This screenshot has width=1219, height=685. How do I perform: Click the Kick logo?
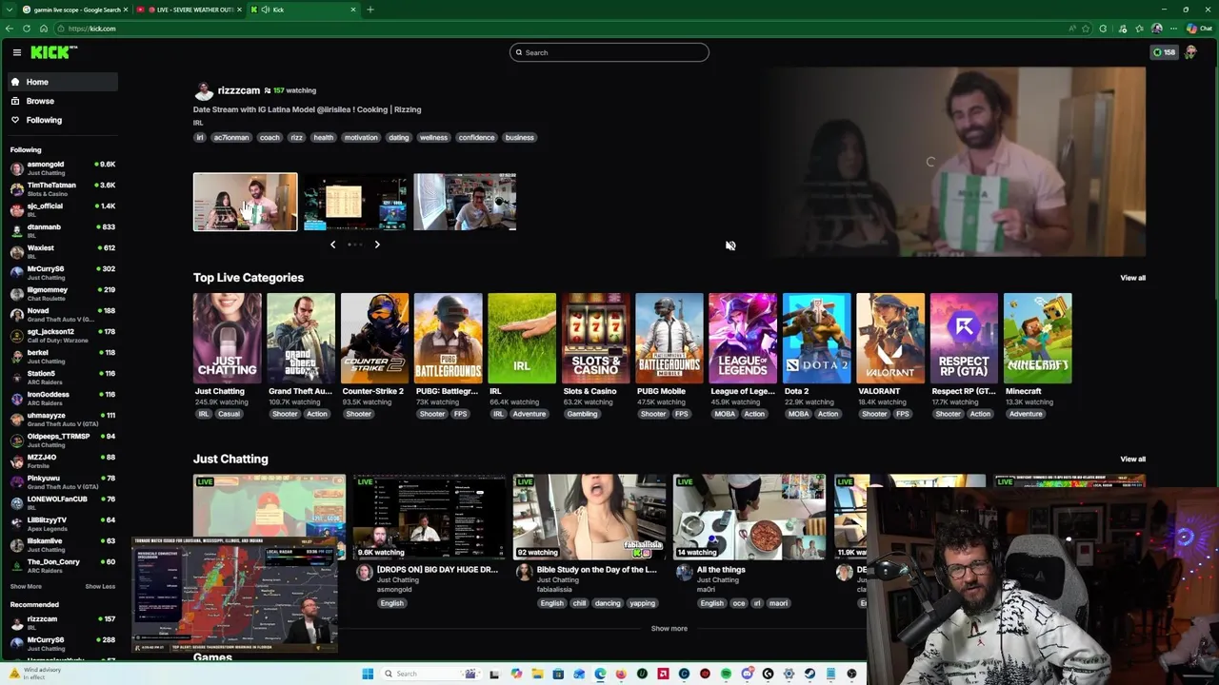click(53, 52)
